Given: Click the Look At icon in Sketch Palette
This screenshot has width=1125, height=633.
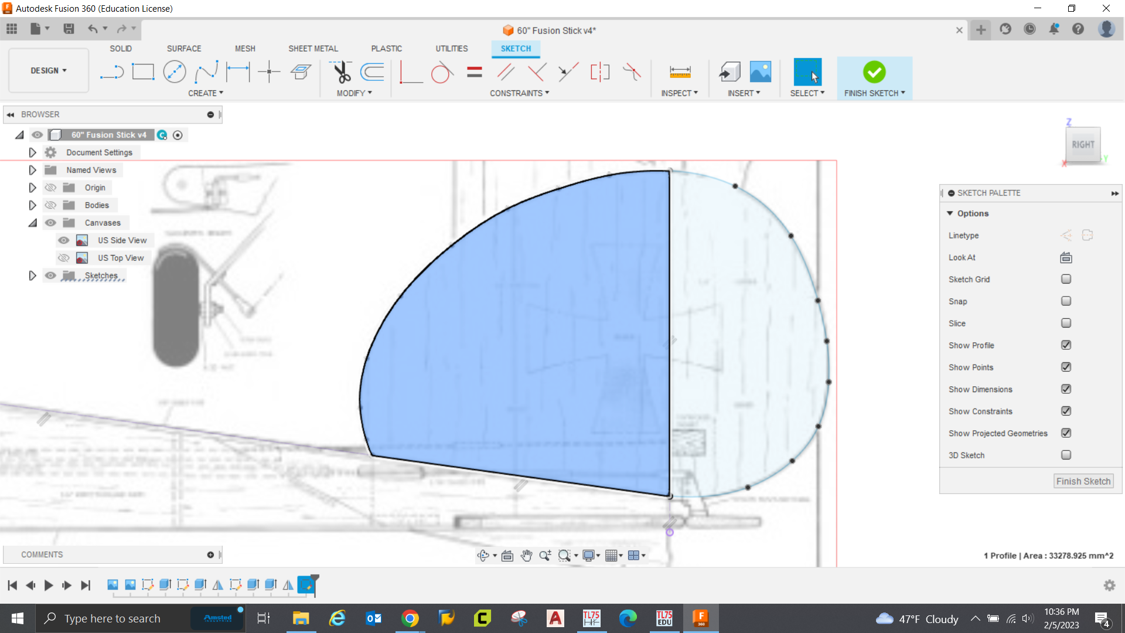Looking at the screenshot, I should (x=1066, y=257).
